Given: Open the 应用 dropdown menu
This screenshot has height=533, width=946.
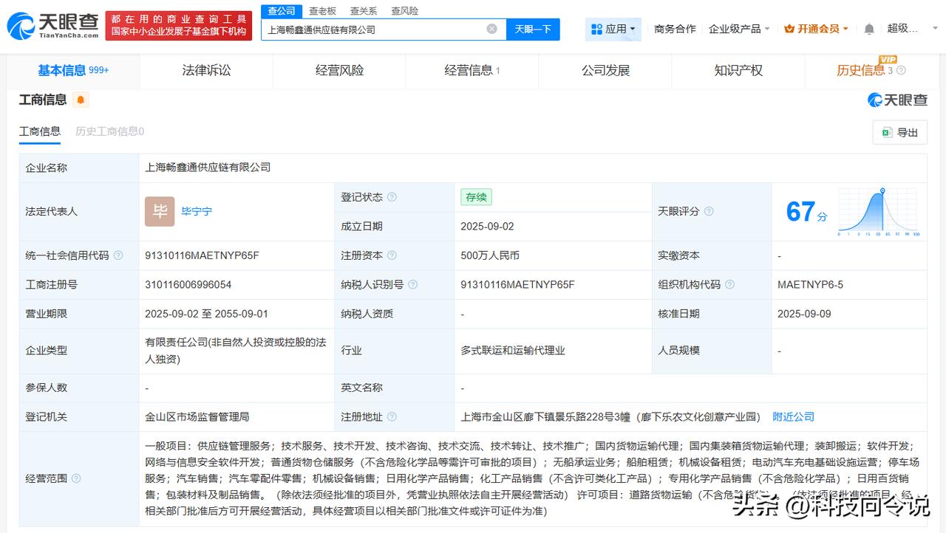Looking at the screenshot, I should [614, 29].
